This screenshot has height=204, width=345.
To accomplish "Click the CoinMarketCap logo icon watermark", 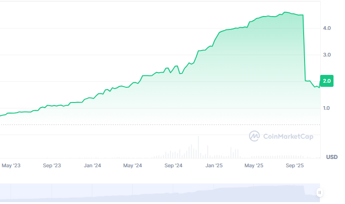I will coord(255,136).
